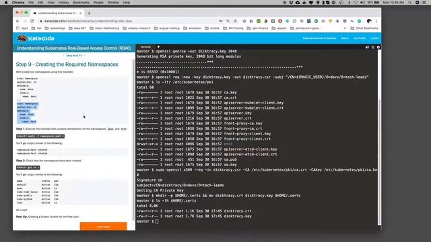This screenshot has width=431, height=242.
Task: Open the Apps shortcut in bookmarks bar
Action: [22, 28]
